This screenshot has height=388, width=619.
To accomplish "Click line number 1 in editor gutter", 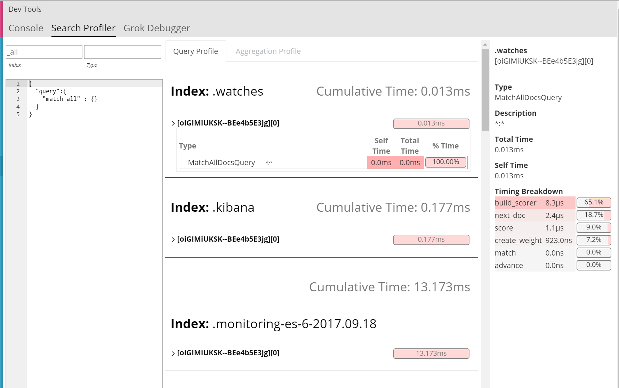I will point(18,84).
